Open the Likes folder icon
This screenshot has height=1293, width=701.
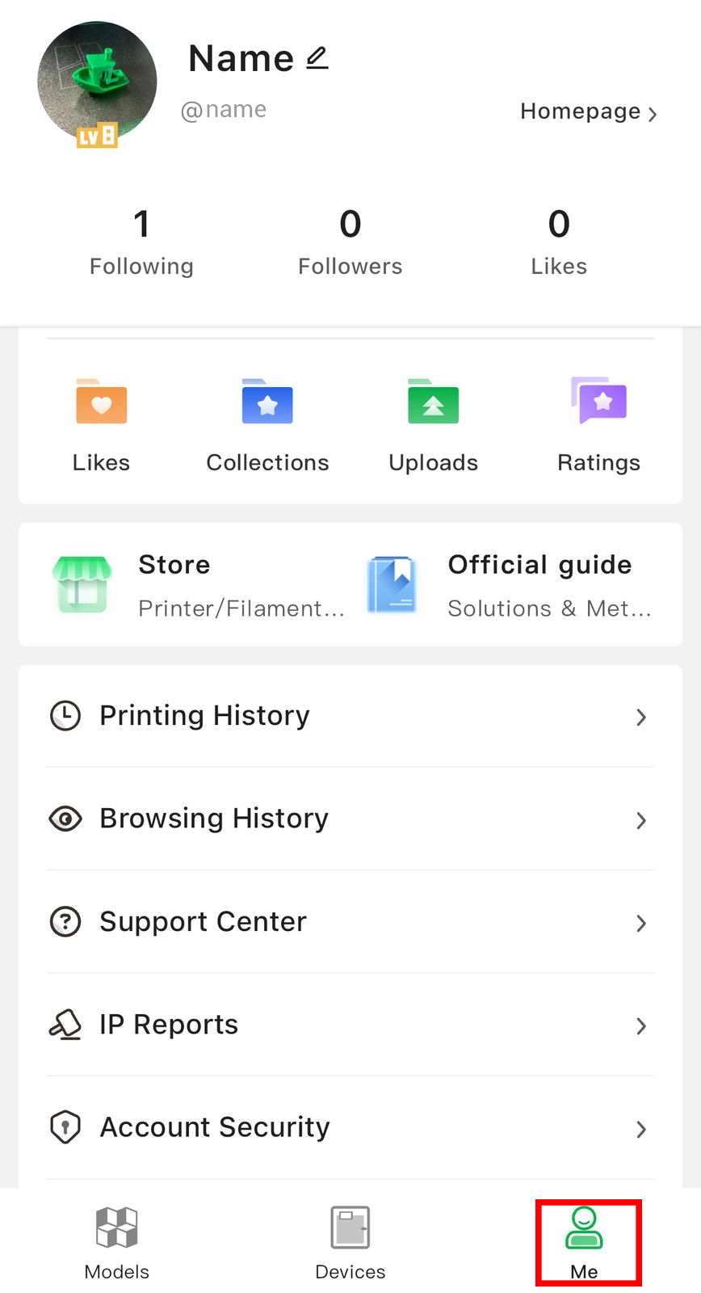[101, 402]
